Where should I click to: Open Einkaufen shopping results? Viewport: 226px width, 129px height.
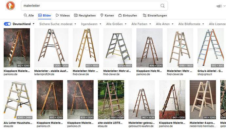click(127, 16)
